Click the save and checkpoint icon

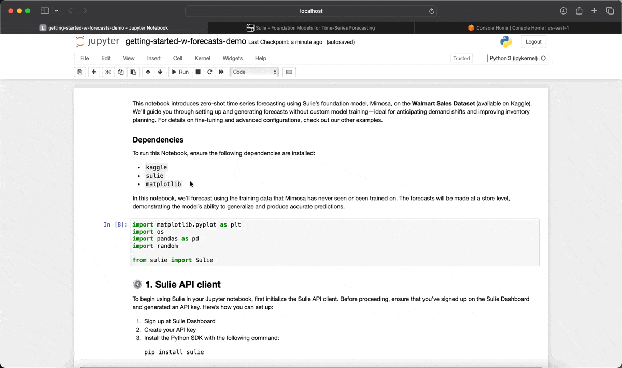tap(80, 72)
